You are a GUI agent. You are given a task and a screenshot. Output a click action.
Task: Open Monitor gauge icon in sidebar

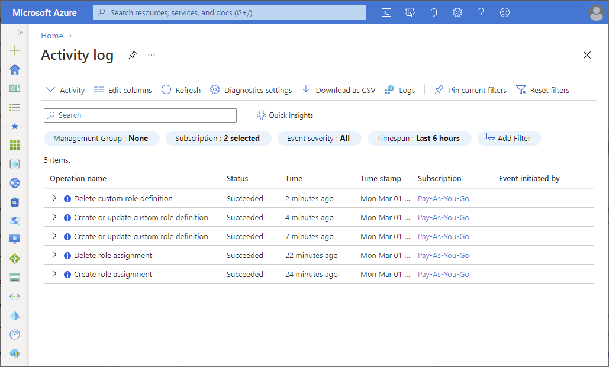[15, 334]
